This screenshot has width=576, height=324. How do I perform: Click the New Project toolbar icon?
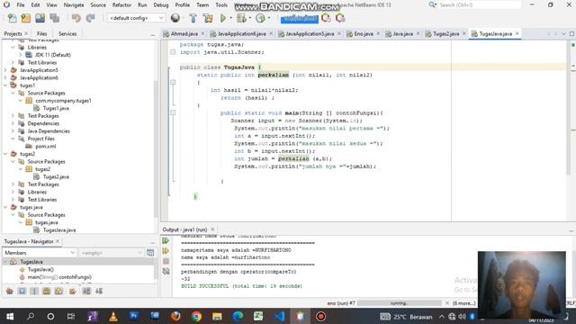(x=26, y=18)
